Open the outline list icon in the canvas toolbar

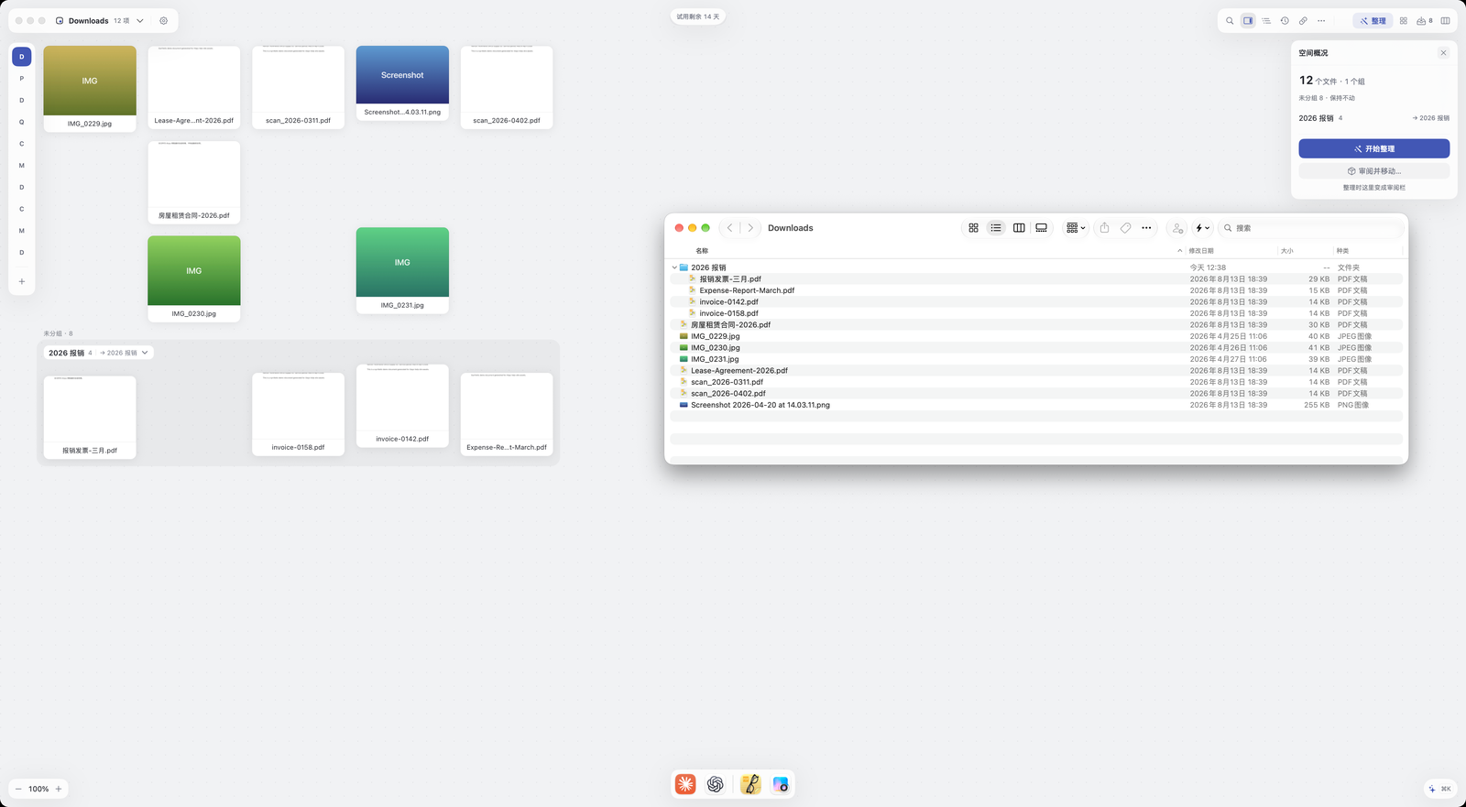1266,21
